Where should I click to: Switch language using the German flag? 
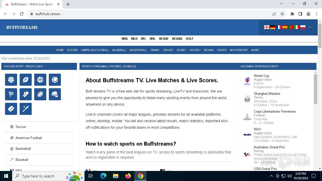273,27
